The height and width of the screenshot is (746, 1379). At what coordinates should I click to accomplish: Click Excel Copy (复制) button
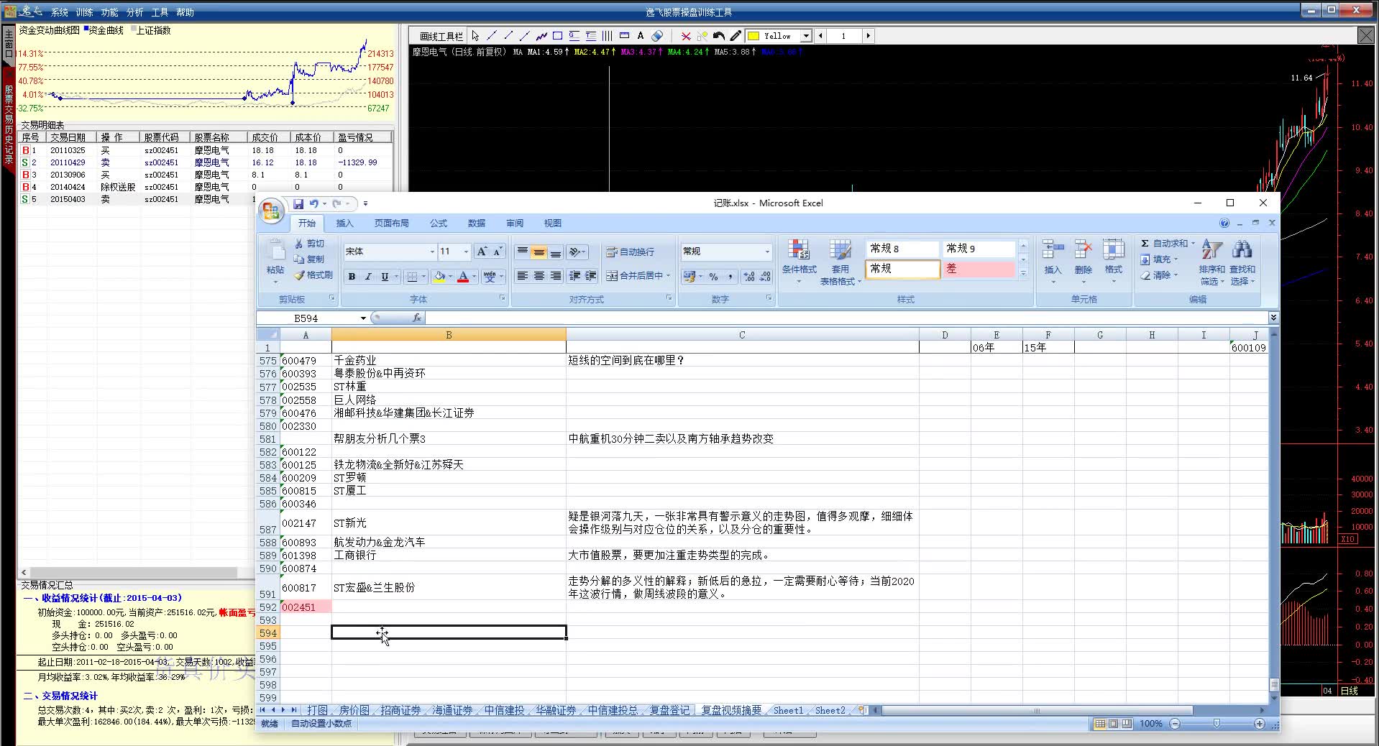309,259
